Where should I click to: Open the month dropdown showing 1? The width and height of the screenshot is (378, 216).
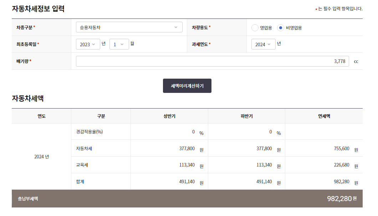119,44
